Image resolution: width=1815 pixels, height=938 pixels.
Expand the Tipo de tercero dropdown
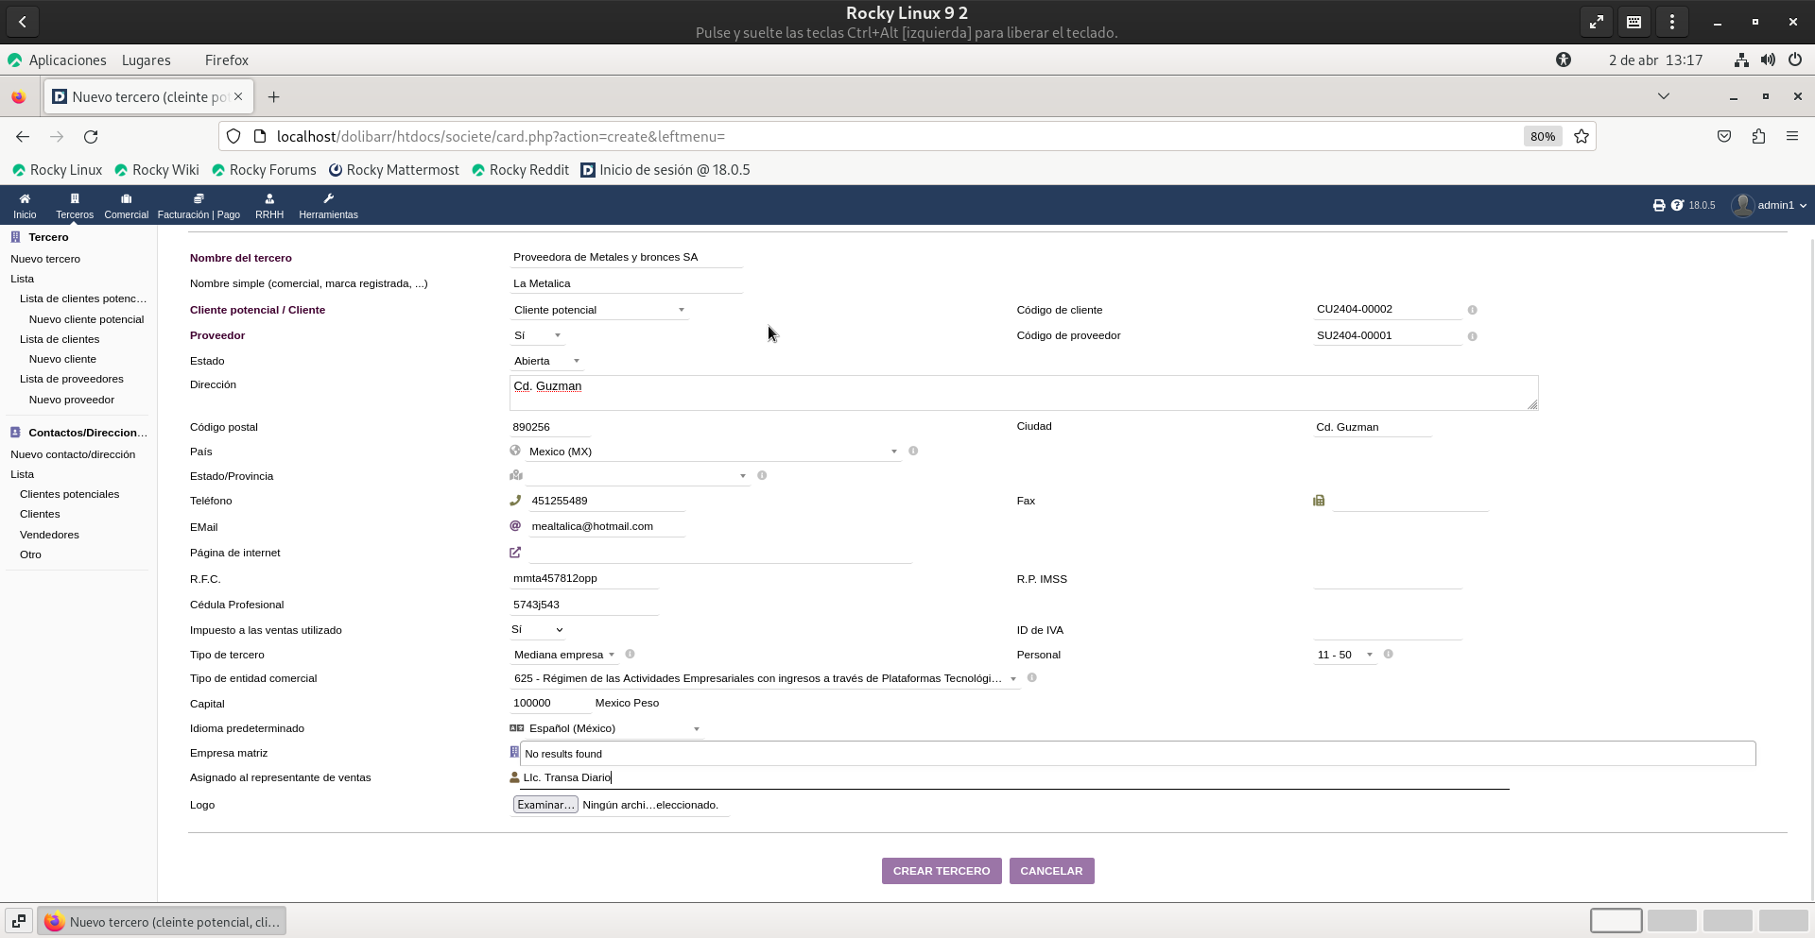coord(564,655)
